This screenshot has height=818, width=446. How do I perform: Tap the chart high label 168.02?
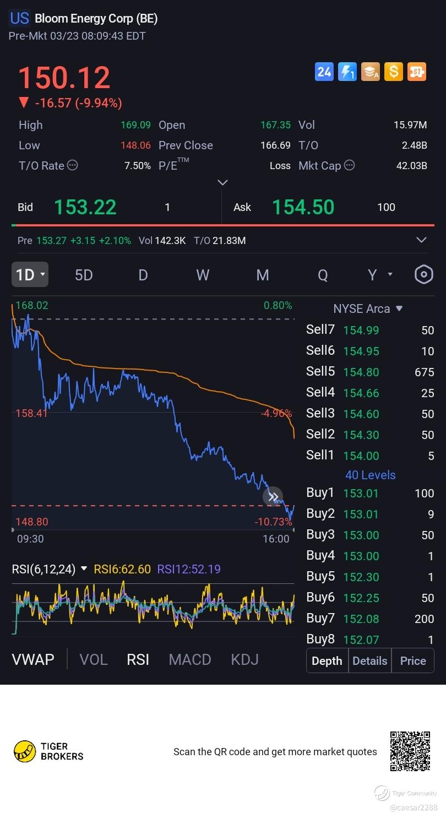pos(32,305)
